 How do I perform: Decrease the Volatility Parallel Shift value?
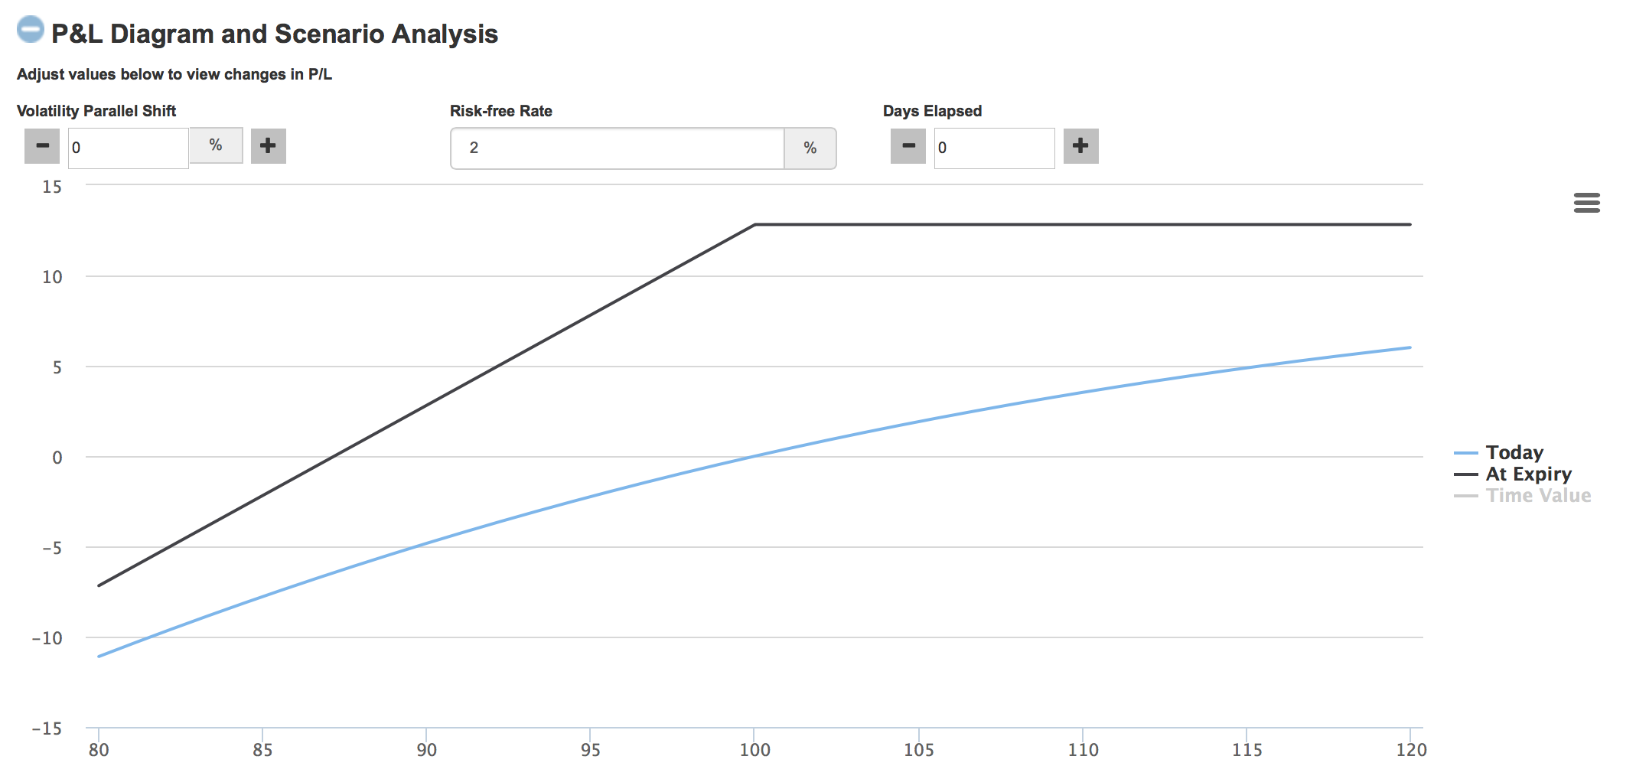[x=42, y=146]
